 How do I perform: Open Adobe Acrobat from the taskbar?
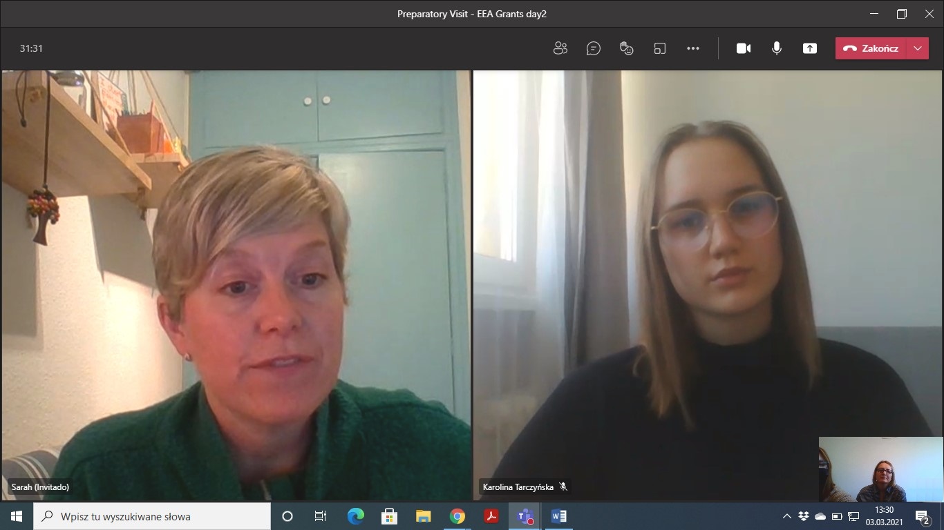tap(491, 516)
